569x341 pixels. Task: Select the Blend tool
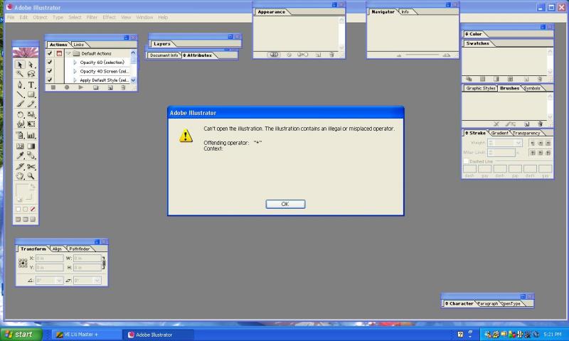click(x=31, y=156)
